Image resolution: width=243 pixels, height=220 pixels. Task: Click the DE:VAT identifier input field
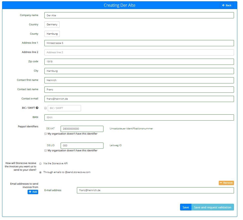tap(82, 129)
